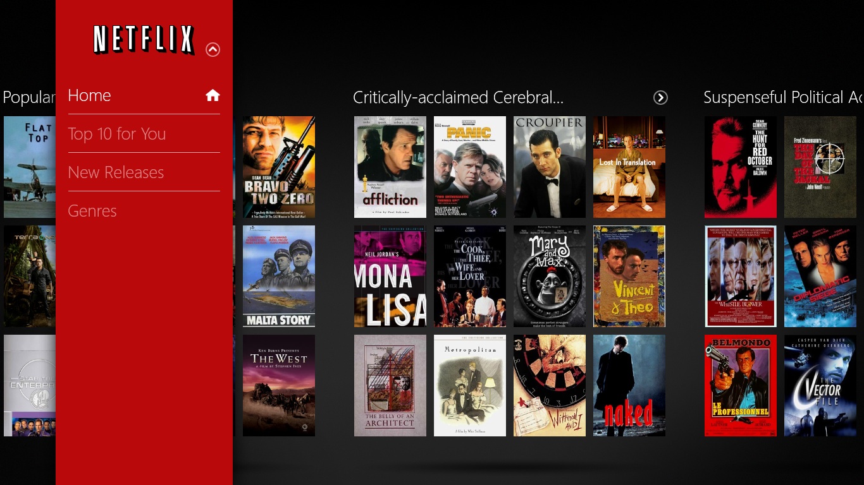864x485 pixels.
Task: Select the Panic movie poster
Action: 470,167
